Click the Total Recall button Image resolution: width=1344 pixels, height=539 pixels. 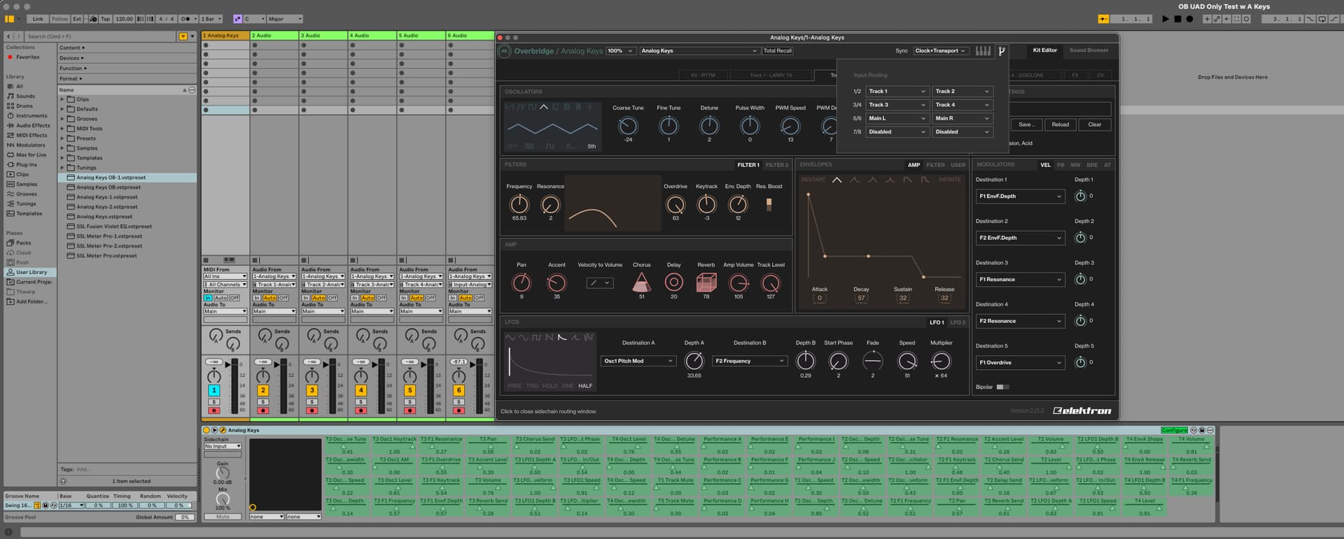pos(777,51)
